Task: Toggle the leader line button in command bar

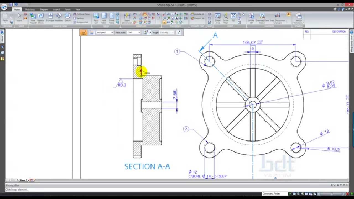Action: (x=179, y=33)
